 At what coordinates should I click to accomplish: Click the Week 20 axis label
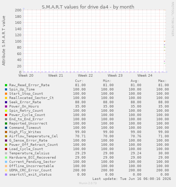pos(26,76)
